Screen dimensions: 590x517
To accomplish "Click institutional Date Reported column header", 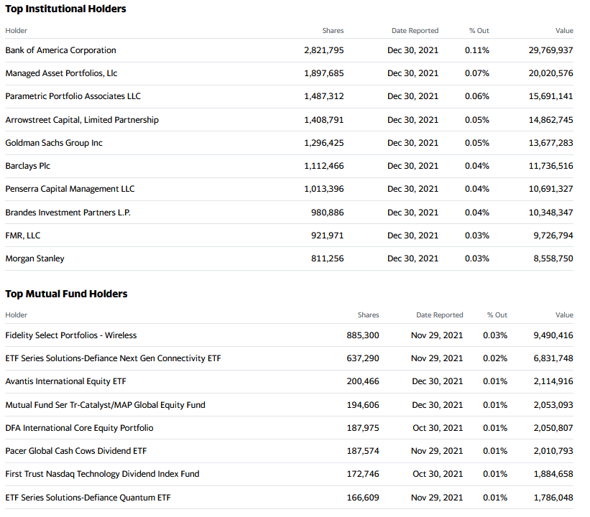I will point(415,30).
